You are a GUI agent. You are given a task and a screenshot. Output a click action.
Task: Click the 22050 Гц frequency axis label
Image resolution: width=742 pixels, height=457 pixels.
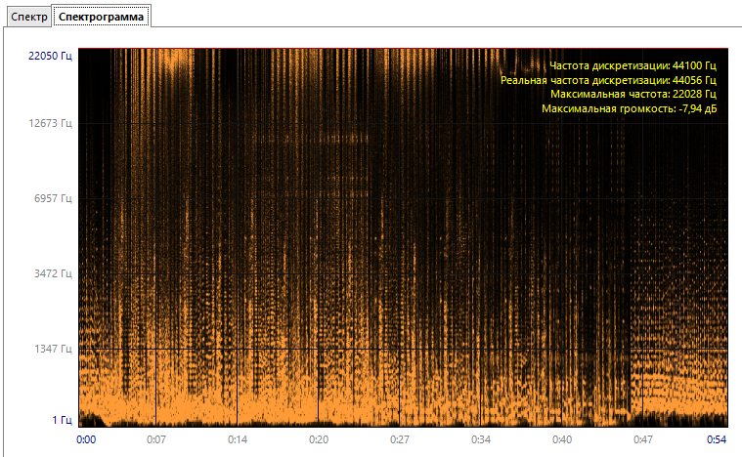click(x=50, y=56)
